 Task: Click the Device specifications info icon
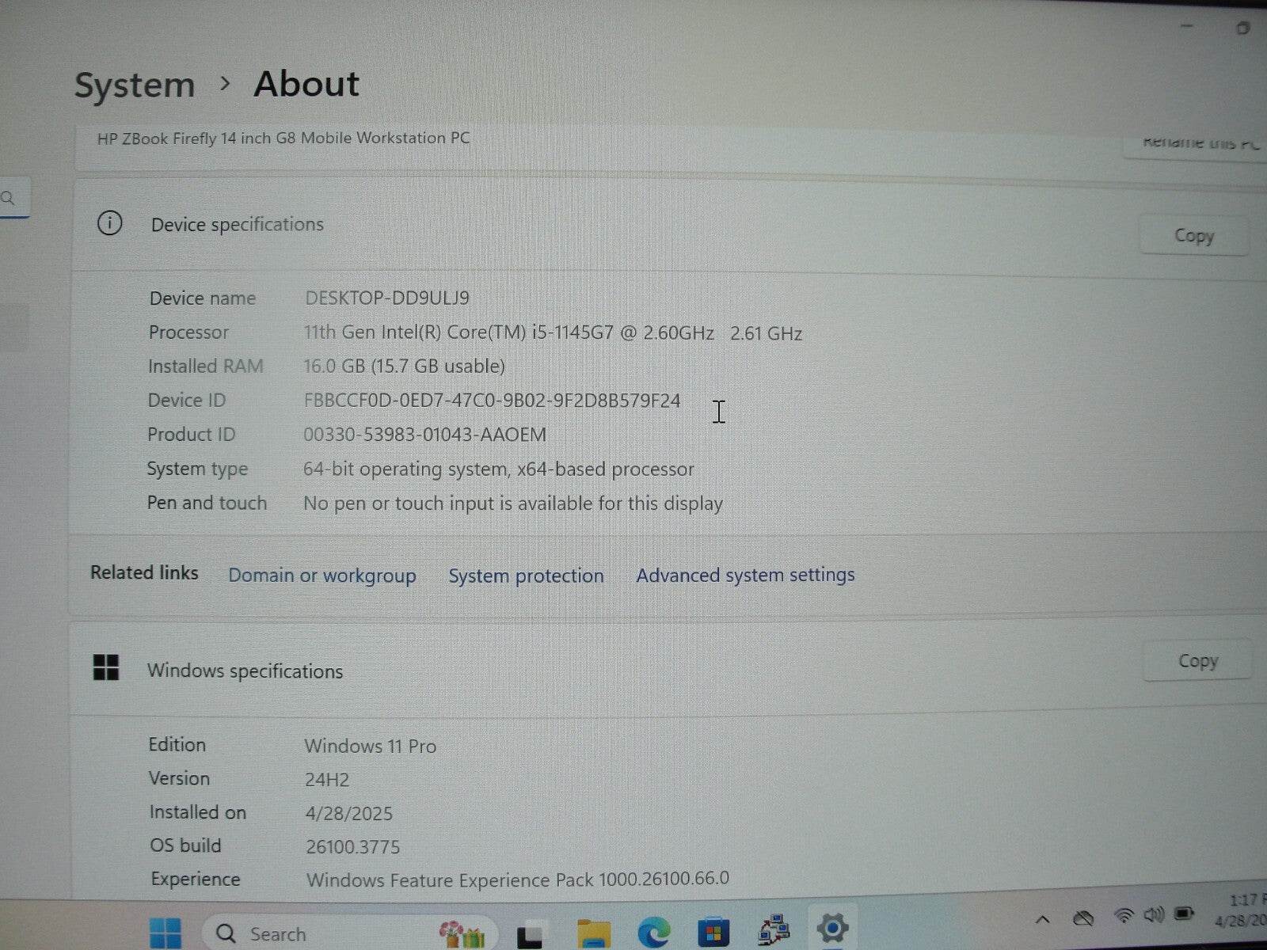pos(110,224)
